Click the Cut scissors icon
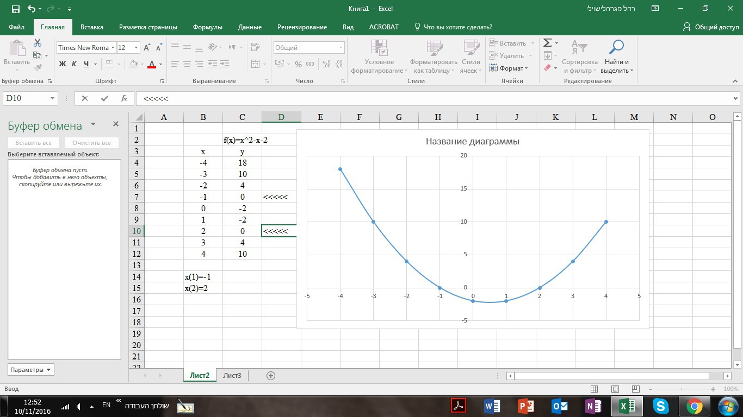743x417 pixels. (x=38, y=43)
